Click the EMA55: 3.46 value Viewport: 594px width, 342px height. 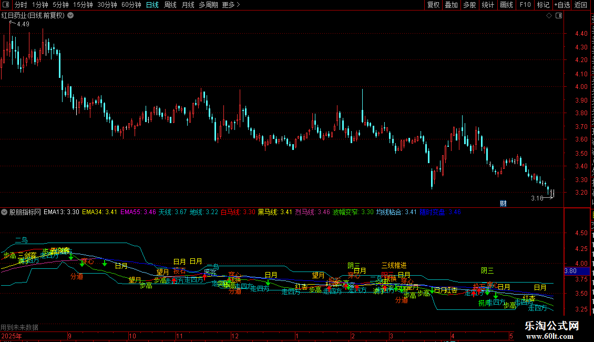tap(138, 213)
